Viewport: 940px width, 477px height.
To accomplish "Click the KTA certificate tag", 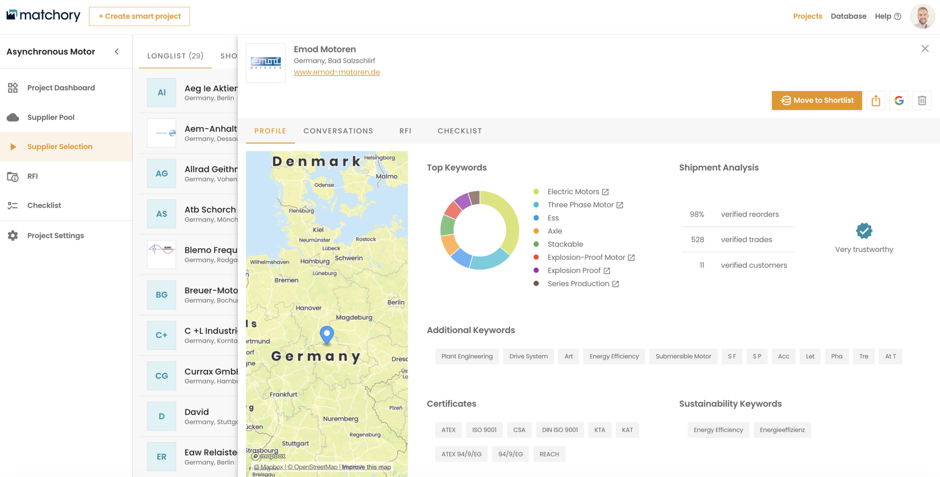I will pos(600,430).
